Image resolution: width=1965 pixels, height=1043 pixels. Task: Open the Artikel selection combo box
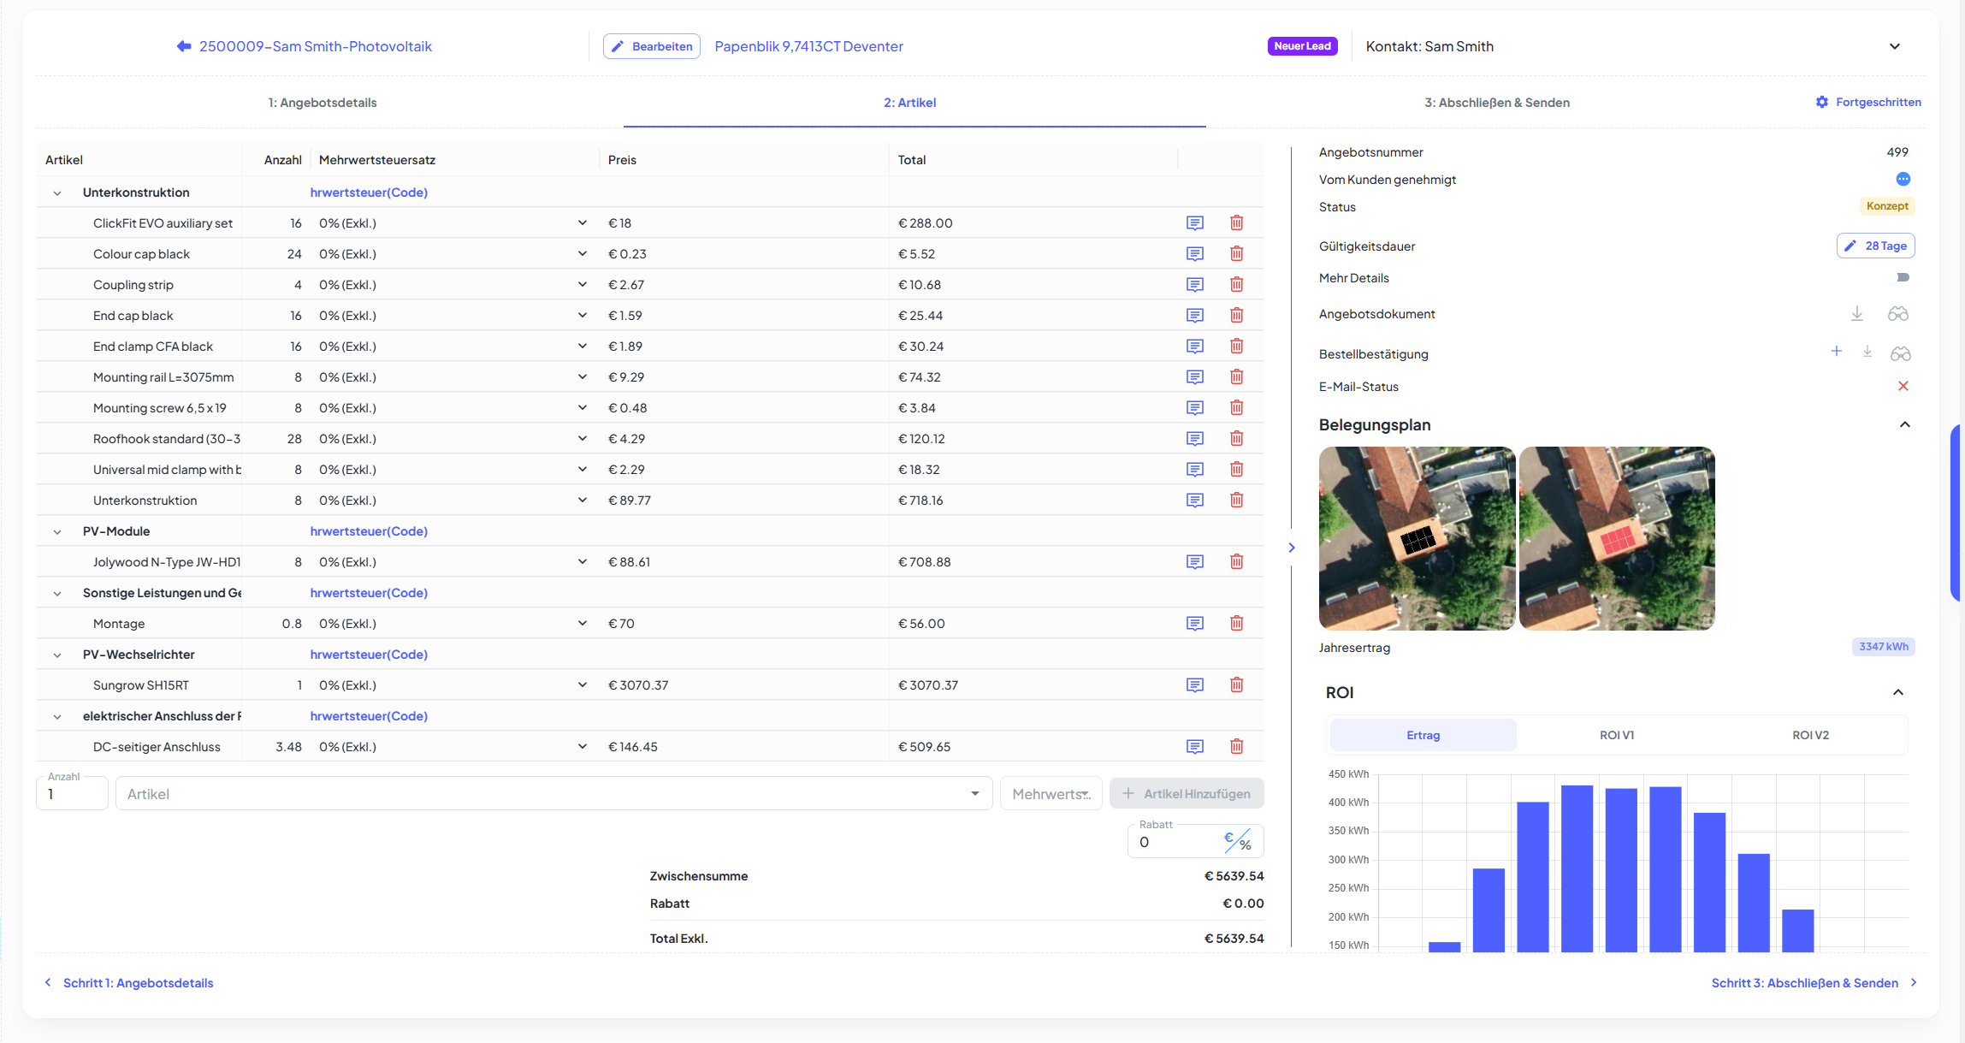coord(553,793)
